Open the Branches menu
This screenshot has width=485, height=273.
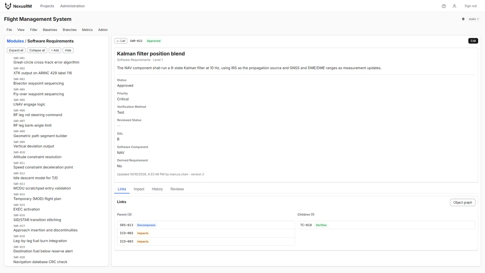click(x=69, y=30)
